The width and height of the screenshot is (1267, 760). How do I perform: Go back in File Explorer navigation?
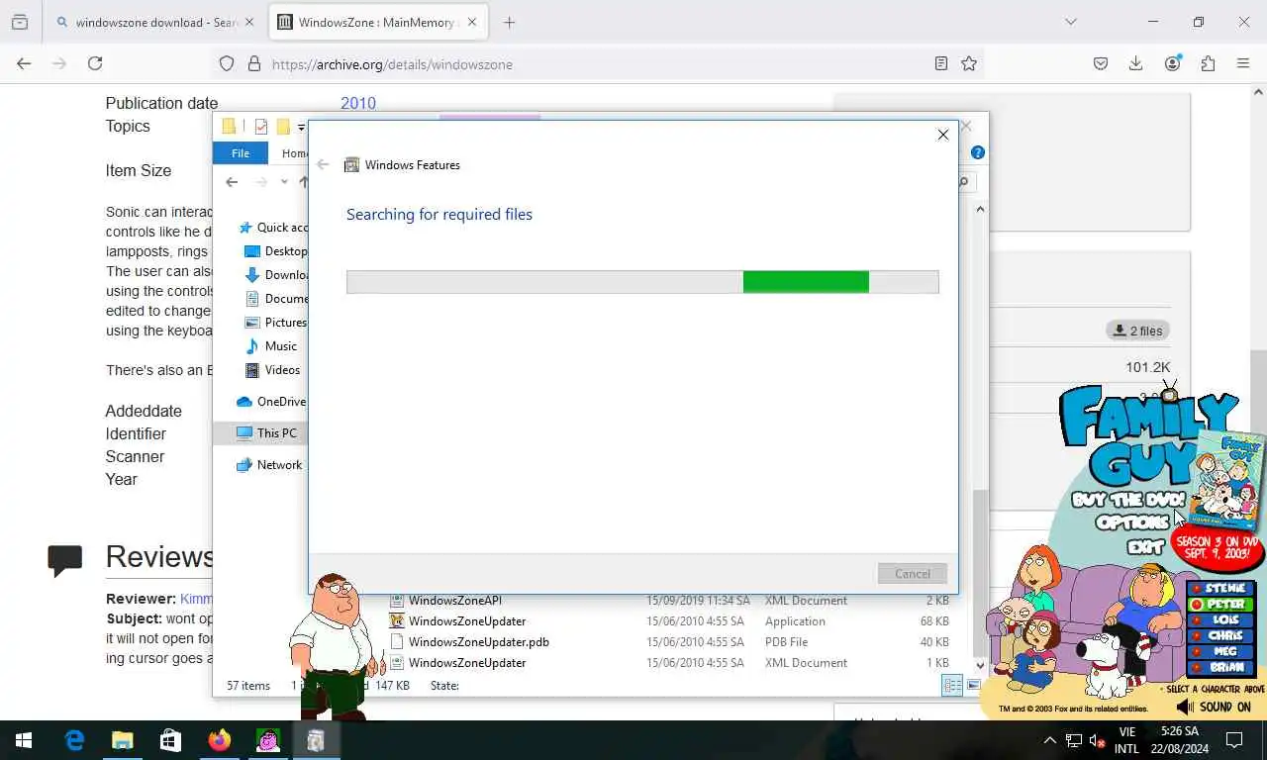click(x=232, y=182)
